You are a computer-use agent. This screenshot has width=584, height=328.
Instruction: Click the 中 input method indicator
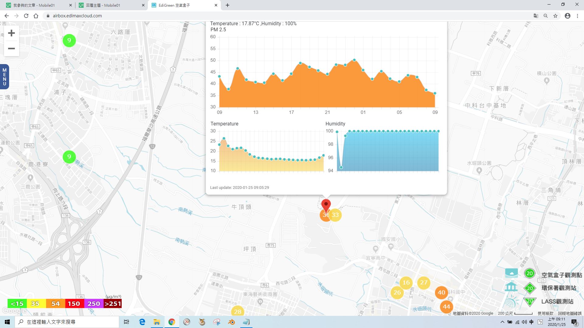[531, 322]
